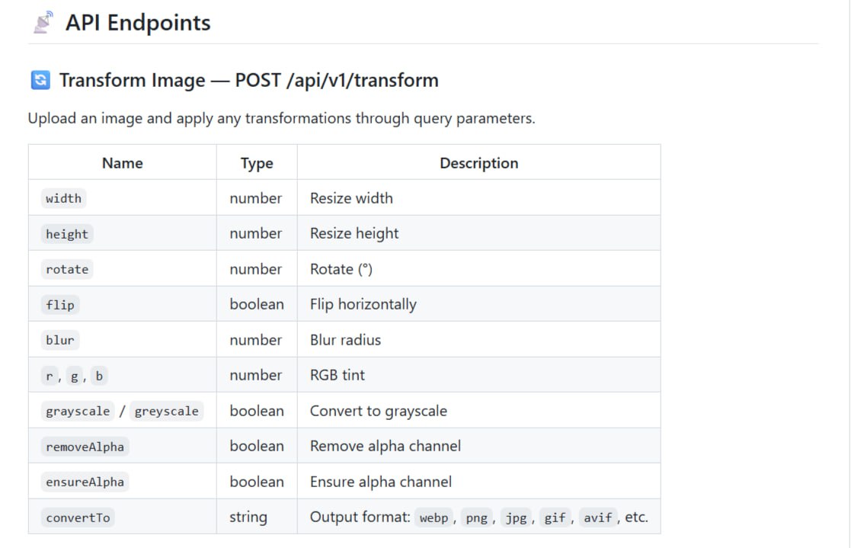
Task: Select the convertTo parameter tag
Action: (78, 518)
